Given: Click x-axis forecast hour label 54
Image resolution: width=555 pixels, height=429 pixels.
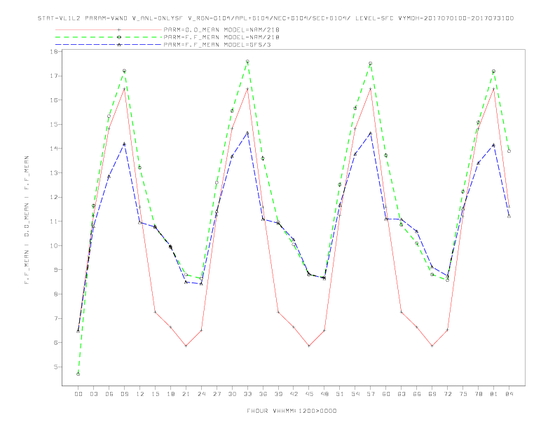Looking at the screenshot, I should coord(355,394).
